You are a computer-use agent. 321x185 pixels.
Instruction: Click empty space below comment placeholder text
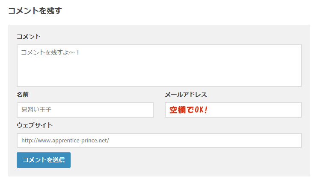tap(159, 71)
